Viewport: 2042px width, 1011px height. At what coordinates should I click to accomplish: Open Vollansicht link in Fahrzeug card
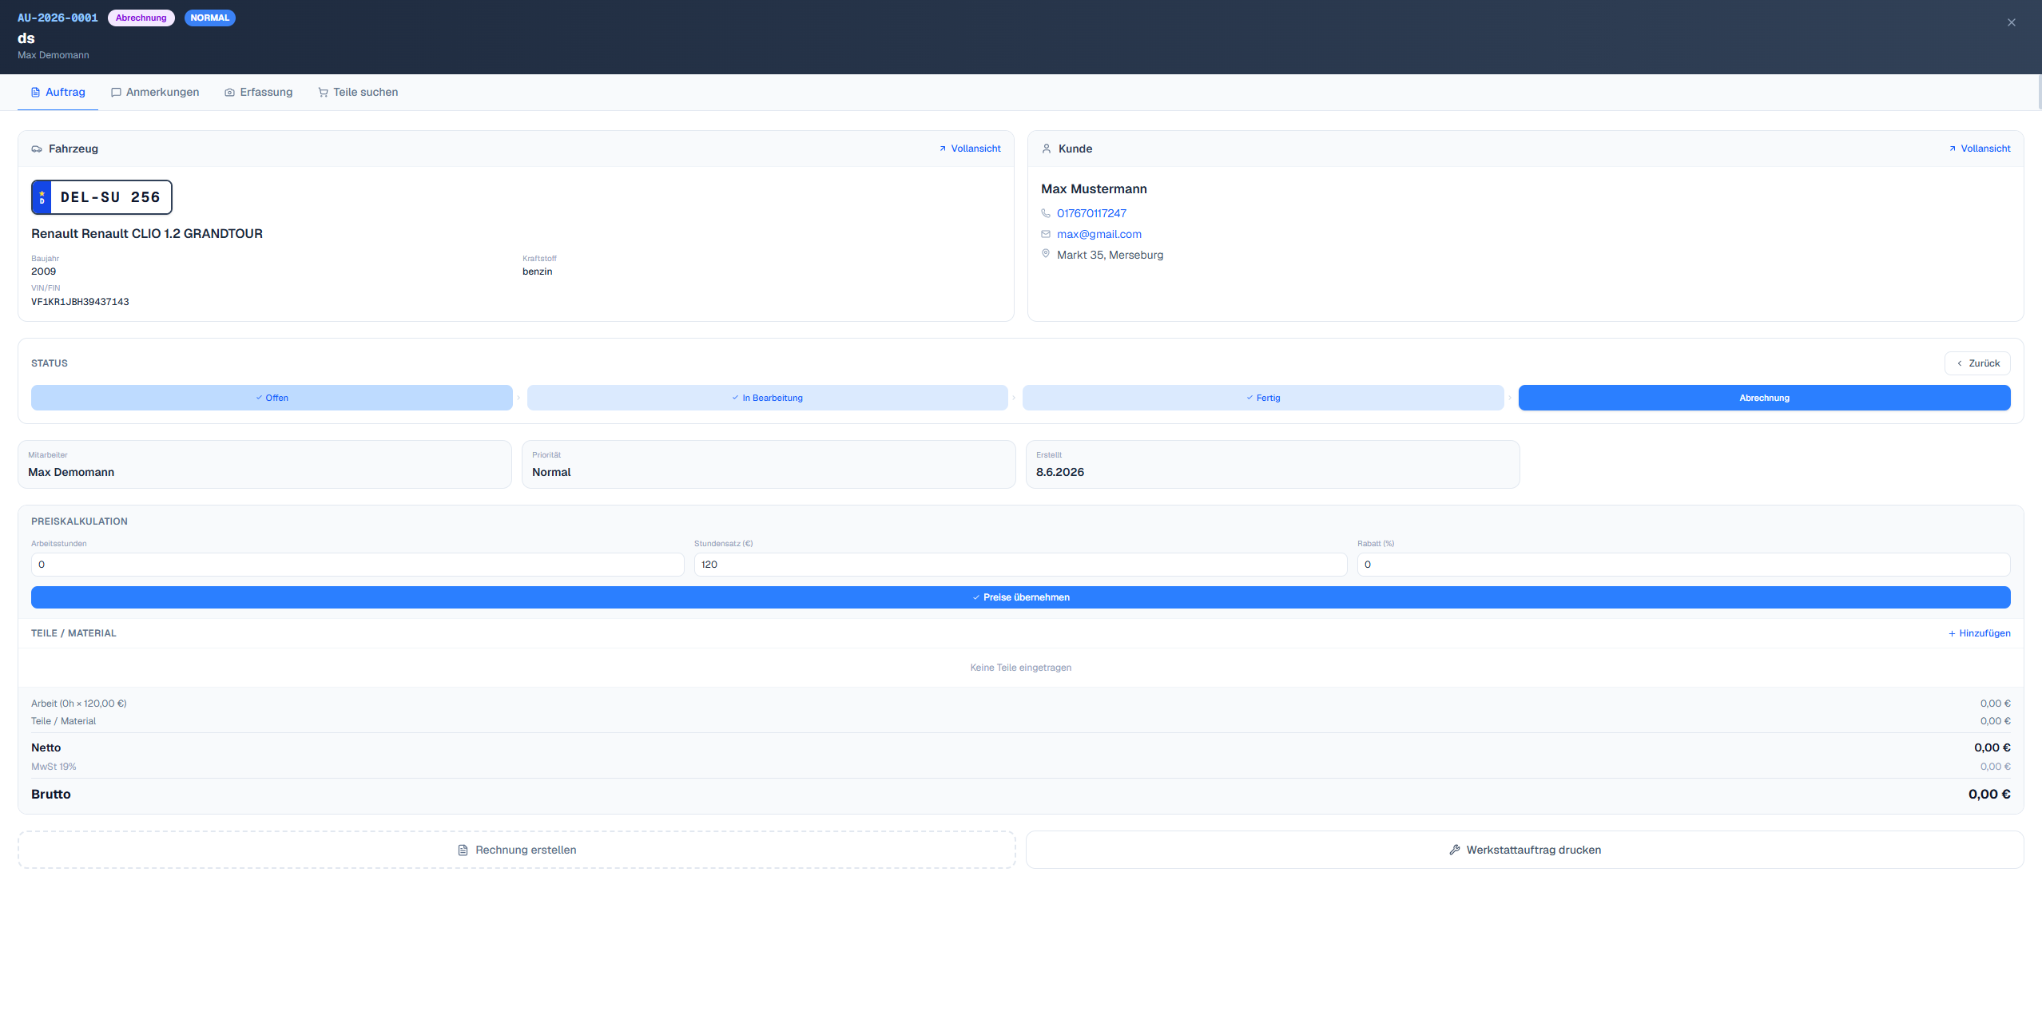(970, 149)
